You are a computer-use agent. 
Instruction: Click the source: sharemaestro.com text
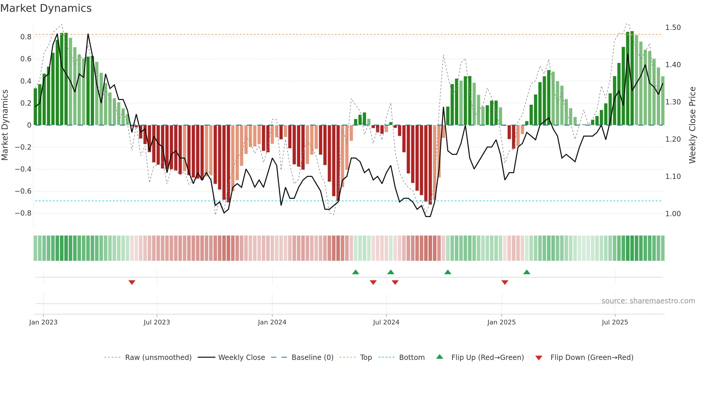tap(648, 301)
